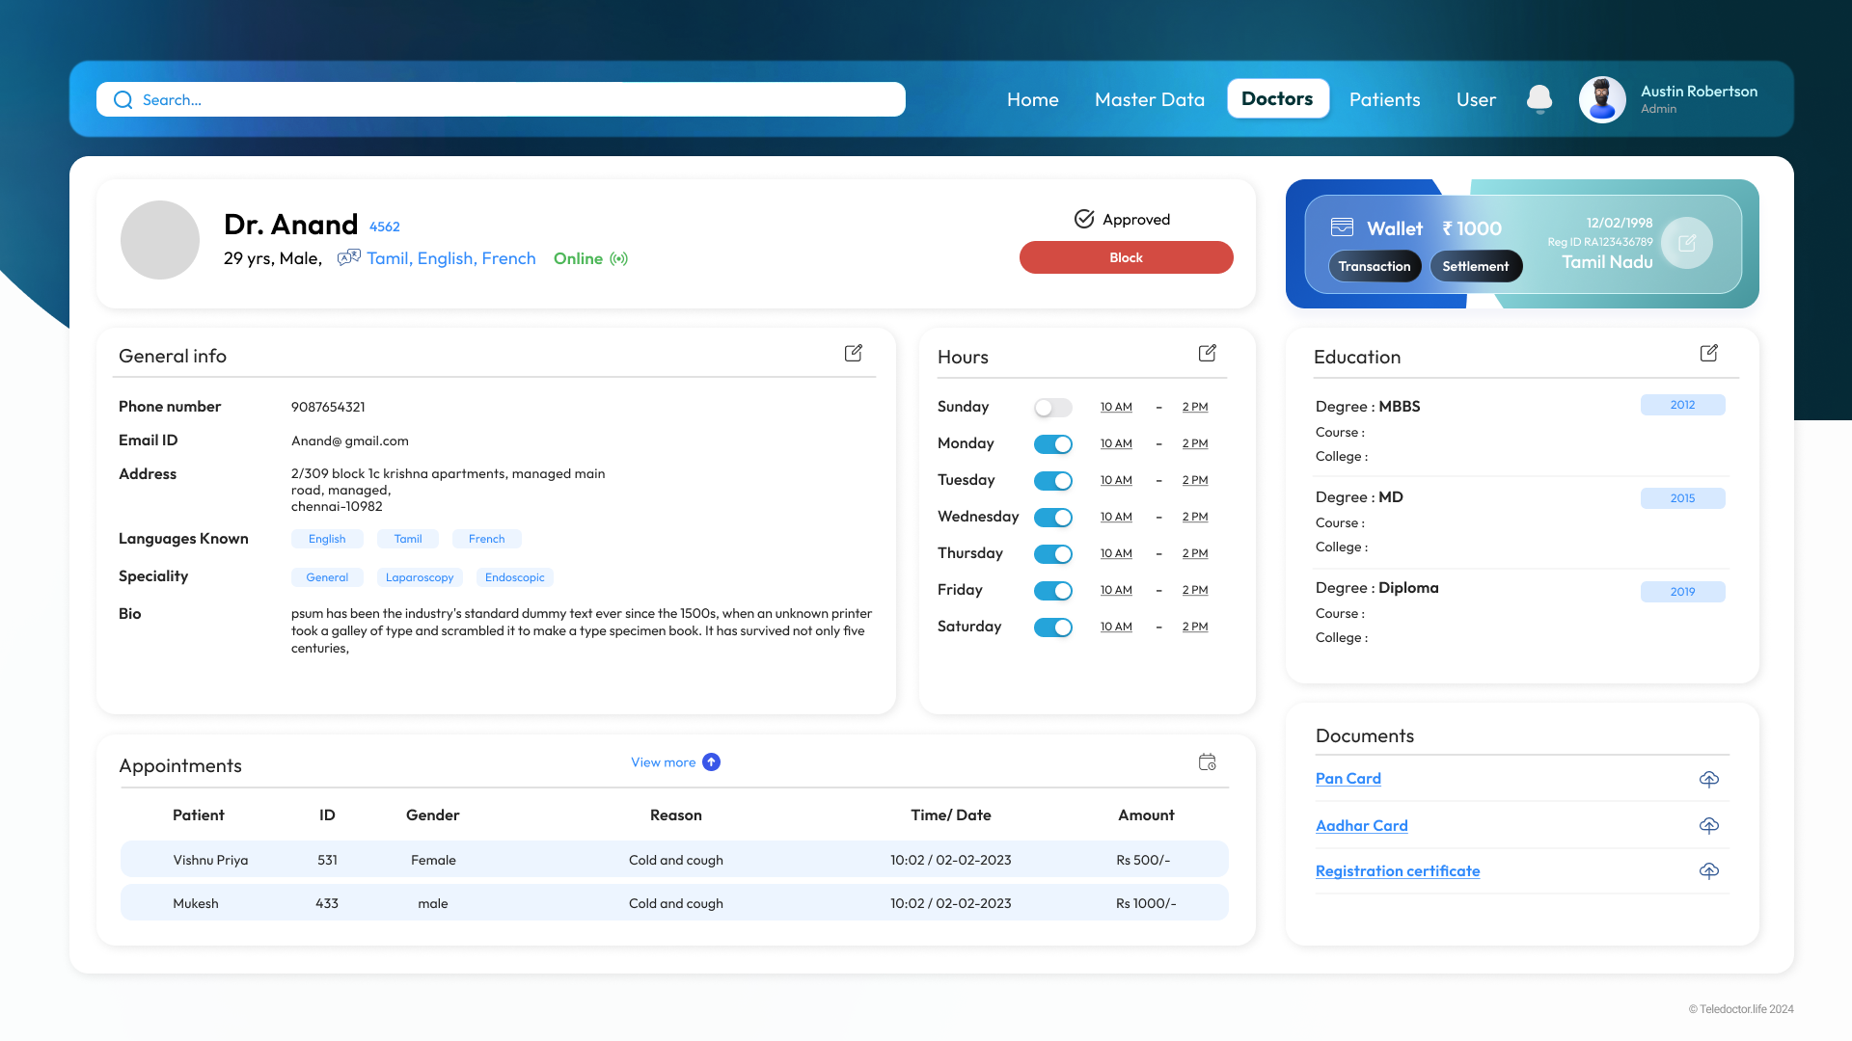This screenshot has width=1852, height=1041.
Task: Open the Home tab
Action: click(x=1032, y=99)
